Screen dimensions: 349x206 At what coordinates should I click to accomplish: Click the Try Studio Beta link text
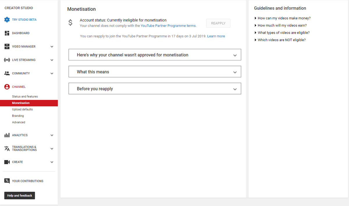[x=24, y=20]
